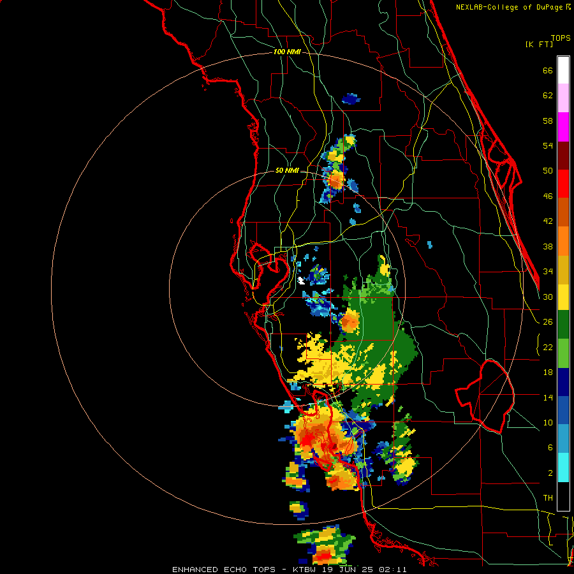Image resolution: width=574 pixels, height=574 pixels.
Task: Pick the dark green legend swatch
Action: coord(563,325)
